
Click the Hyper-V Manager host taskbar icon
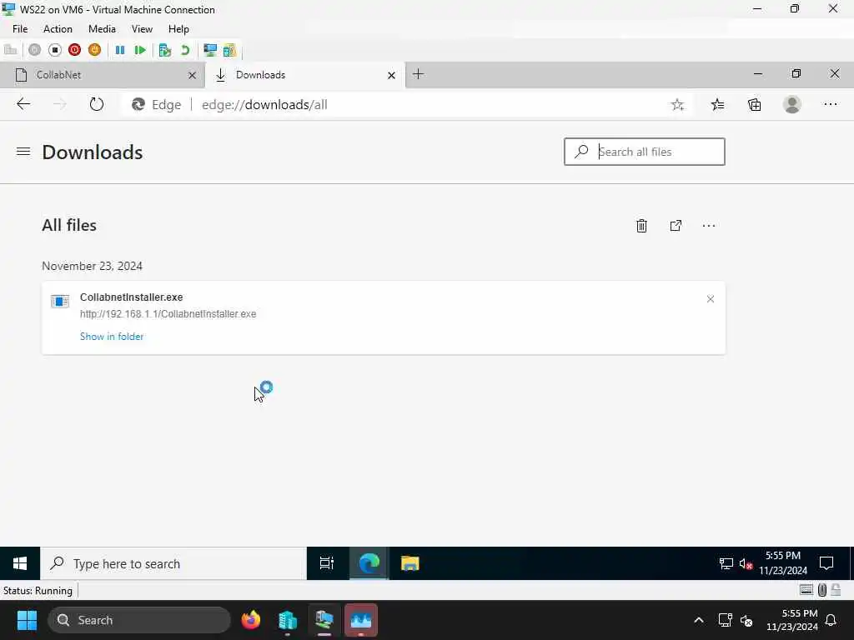pos(288,620)
